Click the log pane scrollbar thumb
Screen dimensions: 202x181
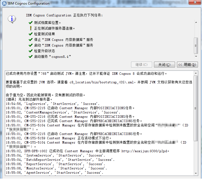tap(196, 108)
